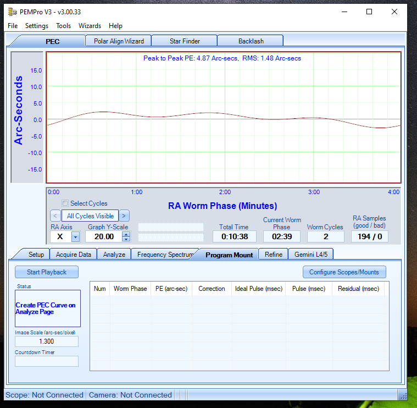Click the Correction column header

(x=212, y=289)
